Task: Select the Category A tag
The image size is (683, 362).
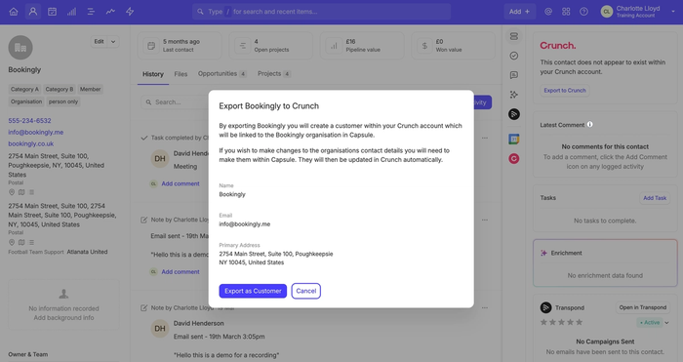Action: click(24, 90)
